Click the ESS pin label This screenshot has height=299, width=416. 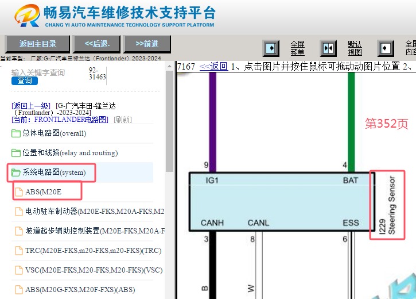[x=351, y=223]
